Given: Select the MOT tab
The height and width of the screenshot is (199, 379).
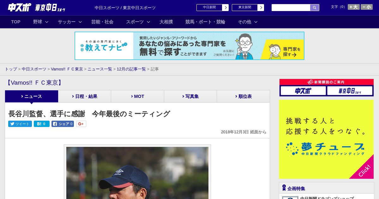Looking at the screenshot, I should 138,96.
